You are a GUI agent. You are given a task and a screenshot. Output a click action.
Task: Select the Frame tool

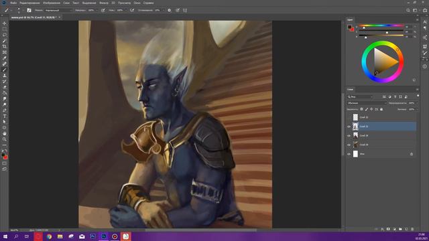(5, 52)
